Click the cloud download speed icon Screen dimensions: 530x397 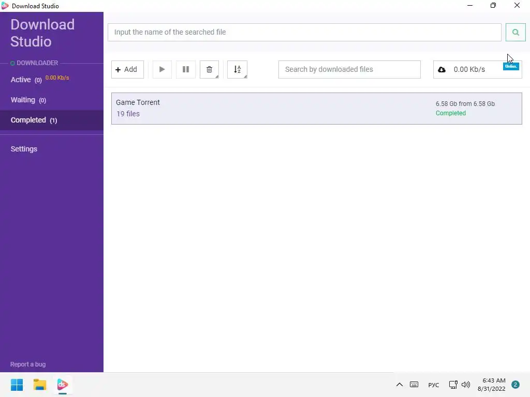tap(441, 70)
